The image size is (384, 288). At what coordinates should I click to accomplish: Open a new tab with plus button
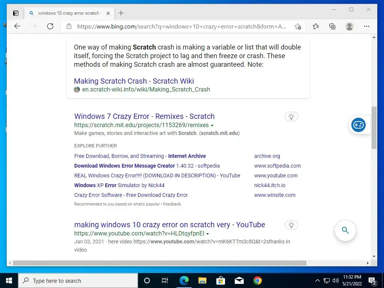(x=121, y=13)
